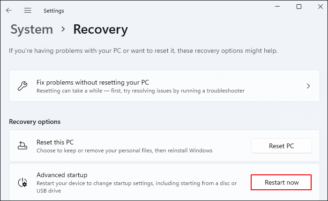
Task: Expand the Fix problems row chevron
Action: point(308,86)
